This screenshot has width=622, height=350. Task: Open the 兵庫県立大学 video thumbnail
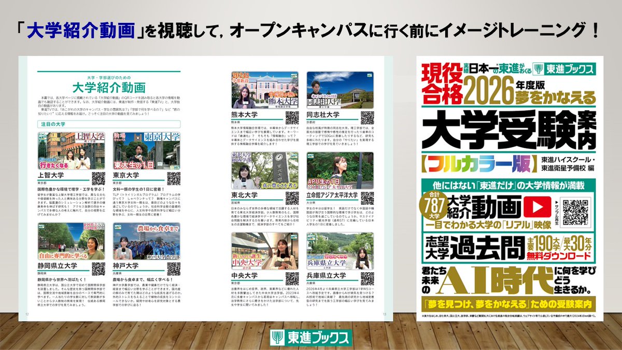pyautogui.click(x=340, y=251)
